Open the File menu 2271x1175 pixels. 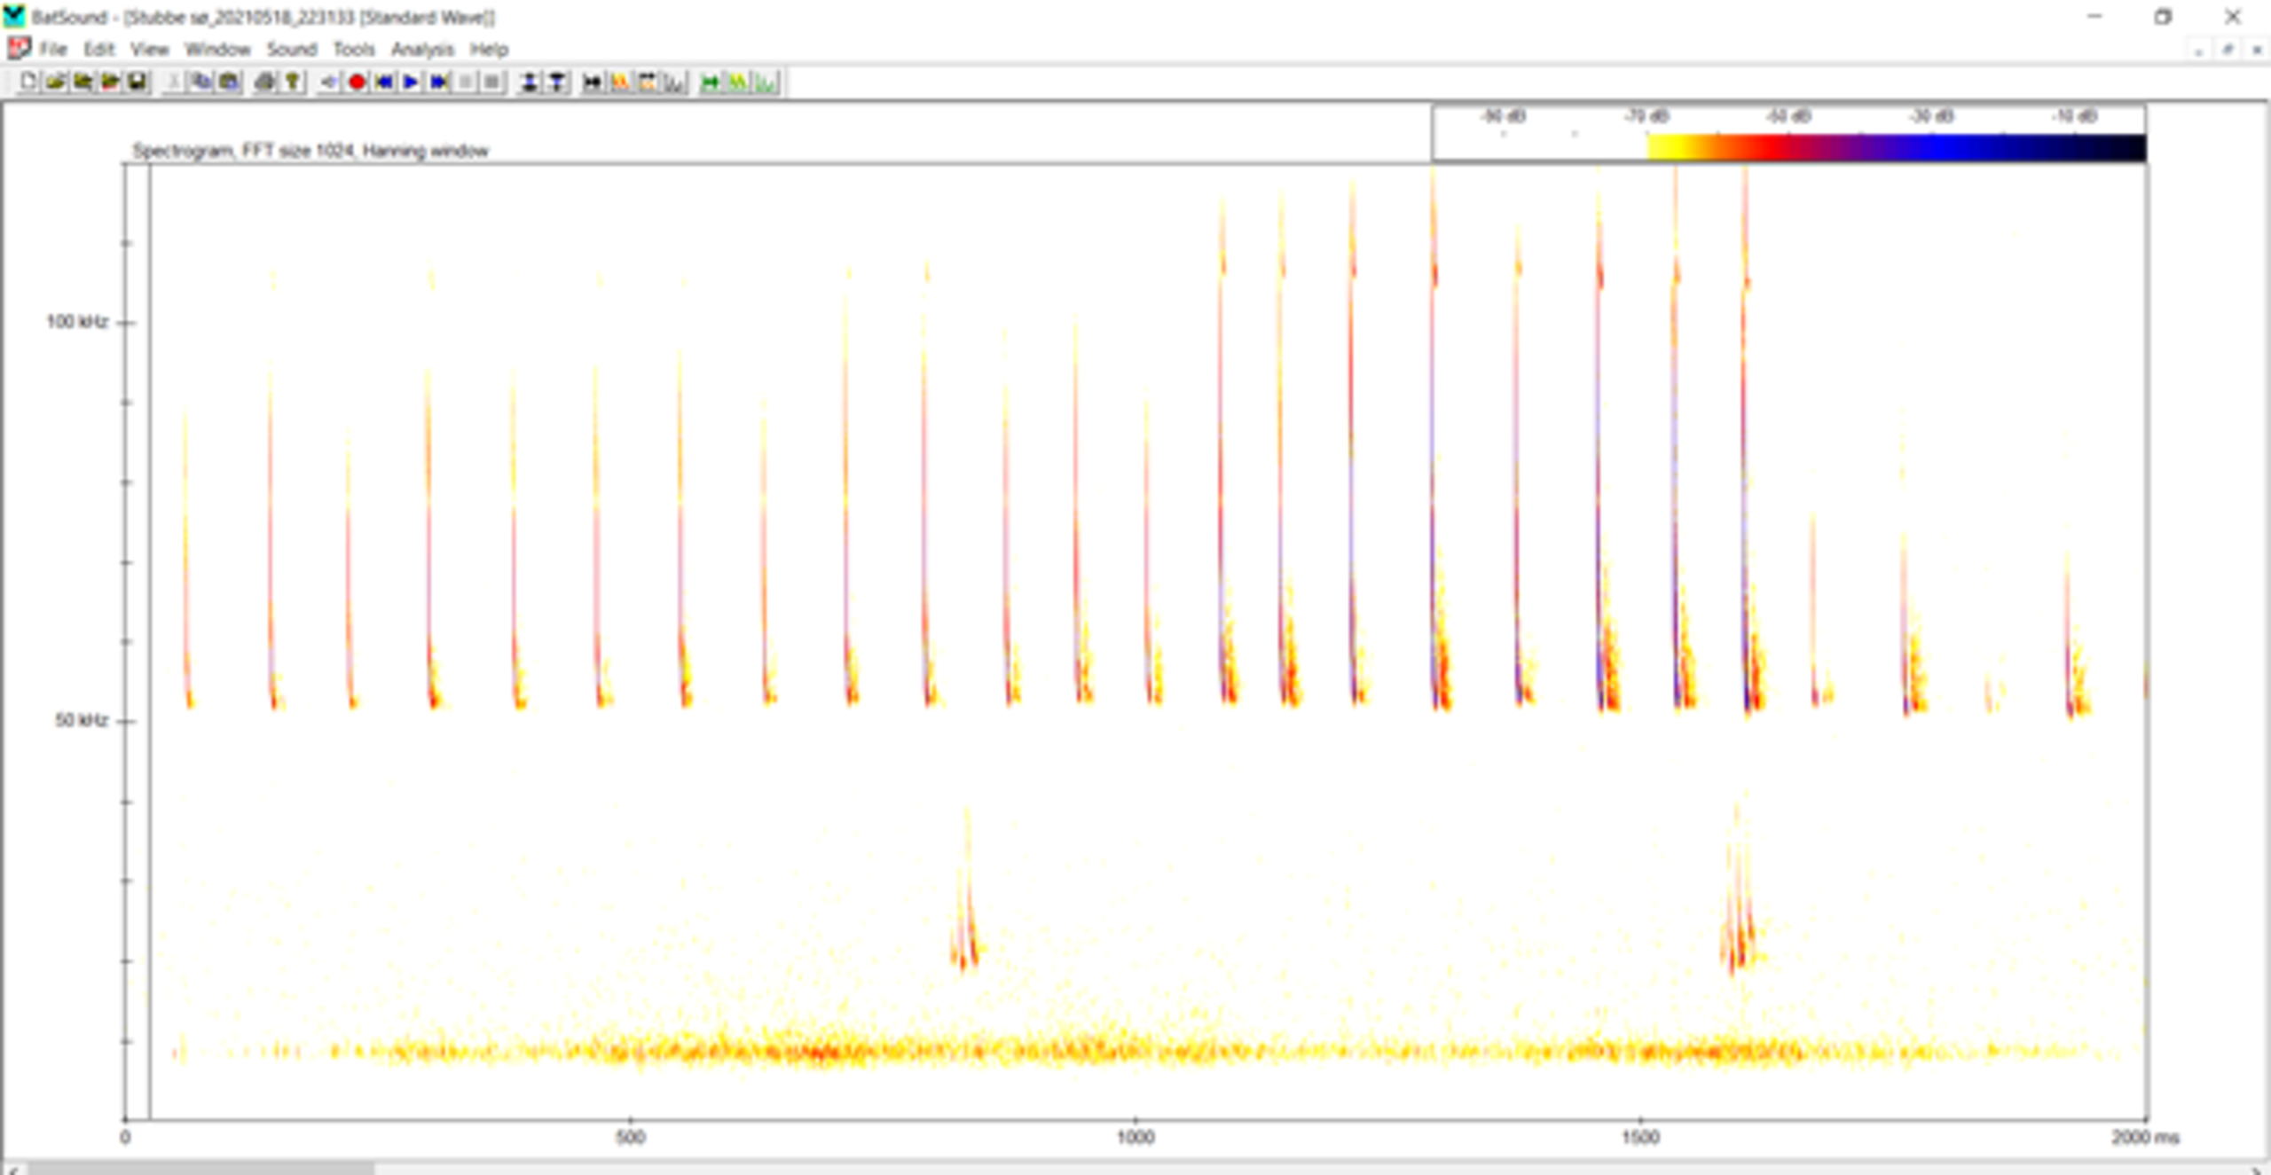tap(52, 50)
